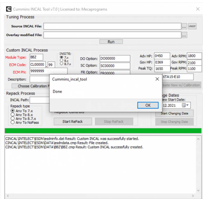203x199 pixels.
Task: Click log line 'esdninfo.dat Result: Custom INCAL was successfully started'
Action: click(x=72, y=139)
